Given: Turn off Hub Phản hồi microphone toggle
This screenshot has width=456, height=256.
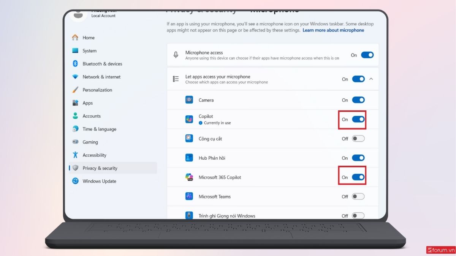Looking at the screenshot, I should point(358,158).
